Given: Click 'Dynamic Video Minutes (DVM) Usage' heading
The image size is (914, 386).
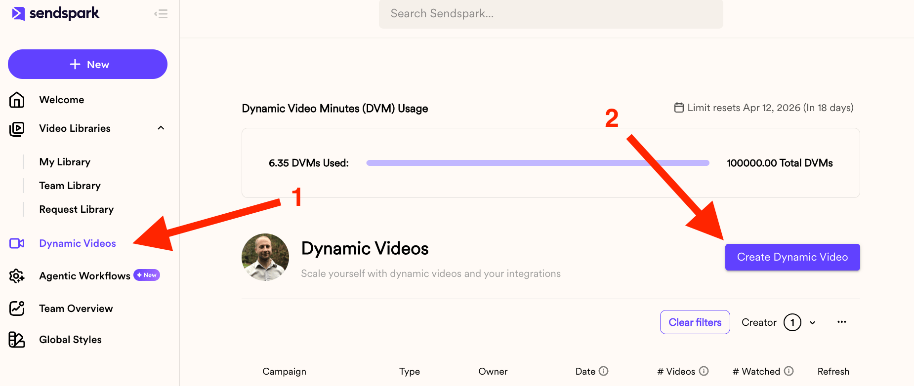Looking at the screenshot, I should click(x=335, y=109).
